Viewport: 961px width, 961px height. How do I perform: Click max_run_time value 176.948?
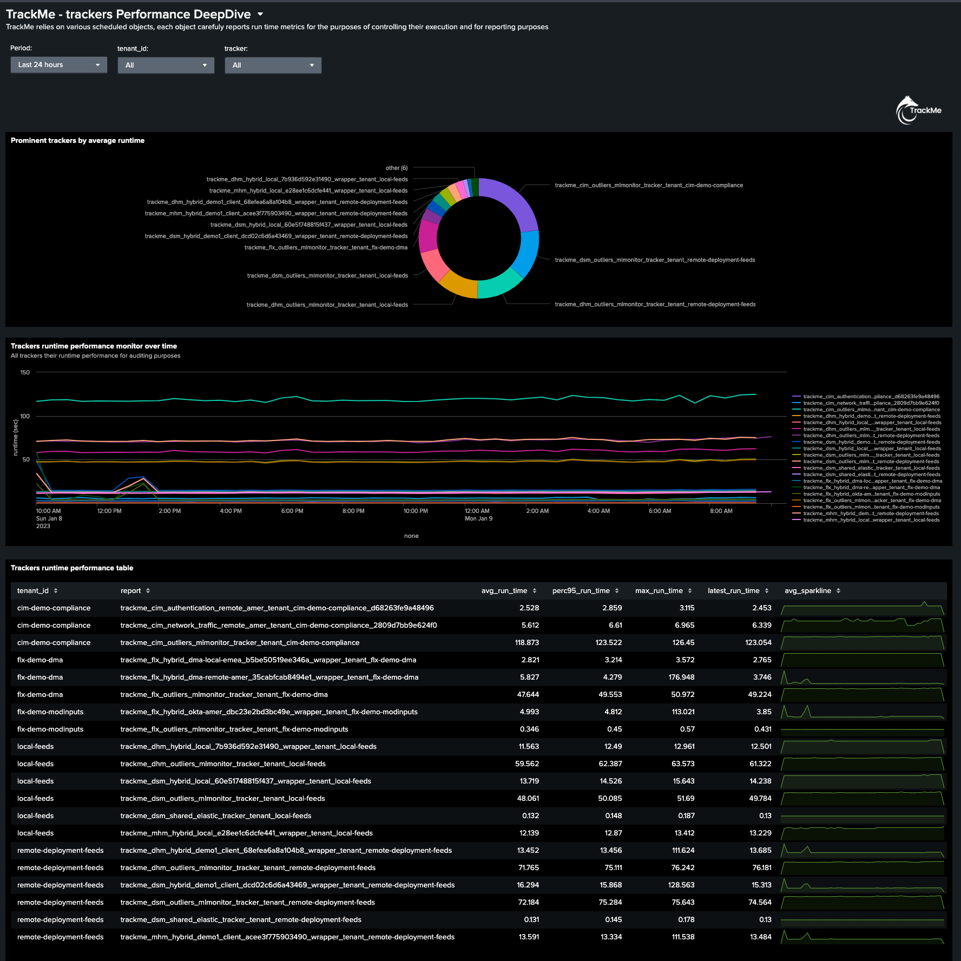pos(682,677)
